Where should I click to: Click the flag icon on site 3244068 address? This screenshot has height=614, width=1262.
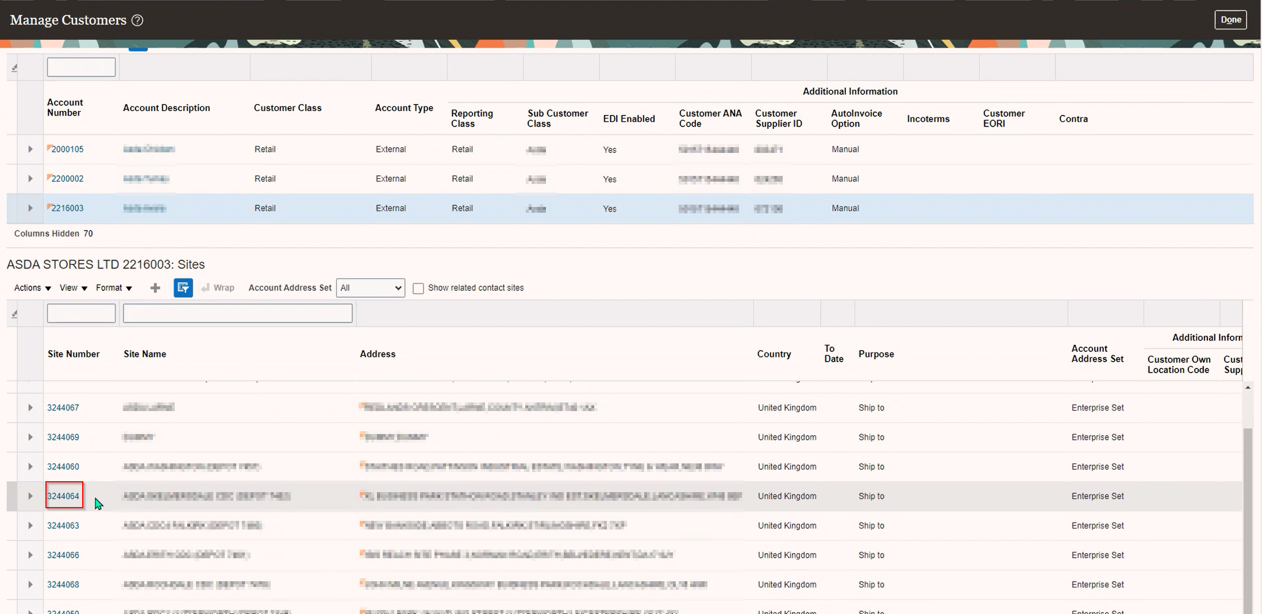pyautogui.click(x=362, y=582)
